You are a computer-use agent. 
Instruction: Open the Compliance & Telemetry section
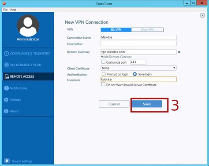pos(27,54)
